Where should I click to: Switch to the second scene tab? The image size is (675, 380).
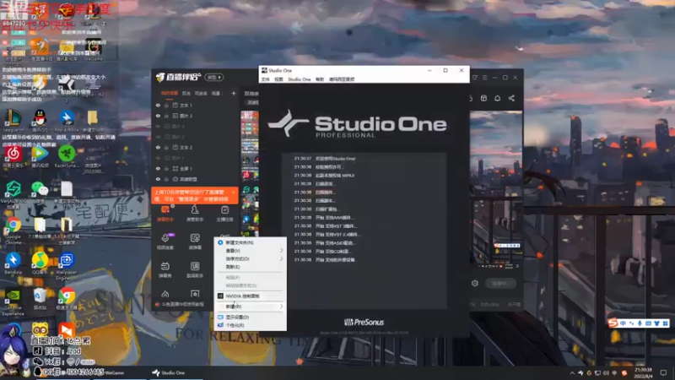click(x=186, y=93)
